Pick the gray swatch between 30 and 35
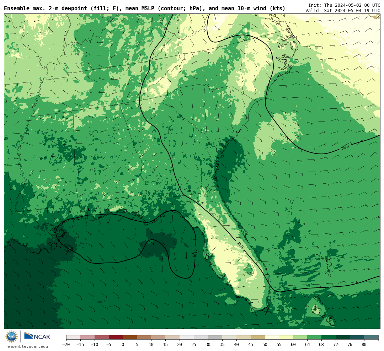Screen dimensions: 384x351 tap(215, 337)
